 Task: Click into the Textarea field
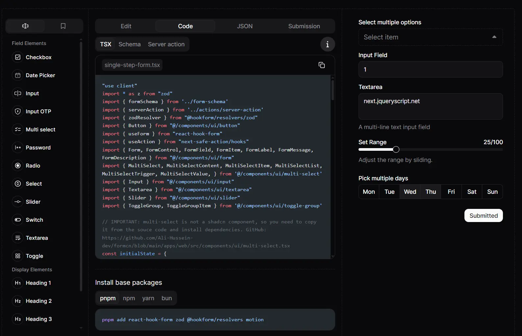(430, 106)
